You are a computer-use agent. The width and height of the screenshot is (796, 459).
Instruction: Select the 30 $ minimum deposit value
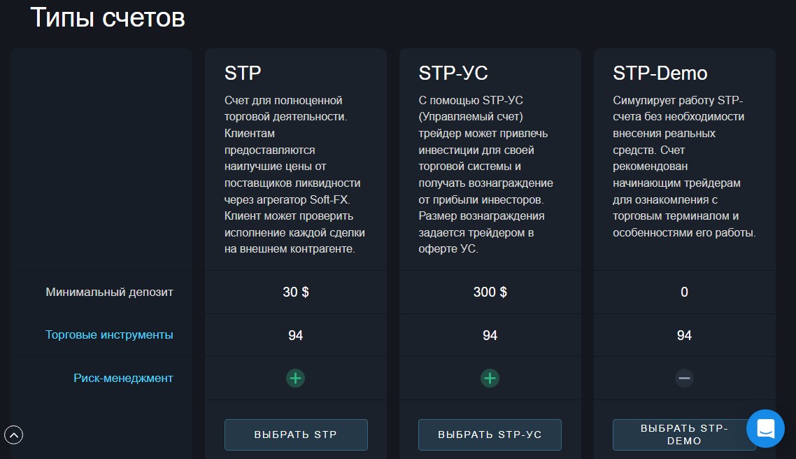pos(295,292)
